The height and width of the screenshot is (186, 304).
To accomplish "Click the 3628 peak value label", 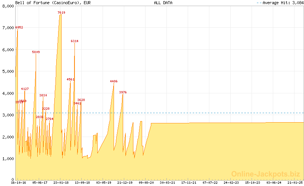I will tap(81, 100).
